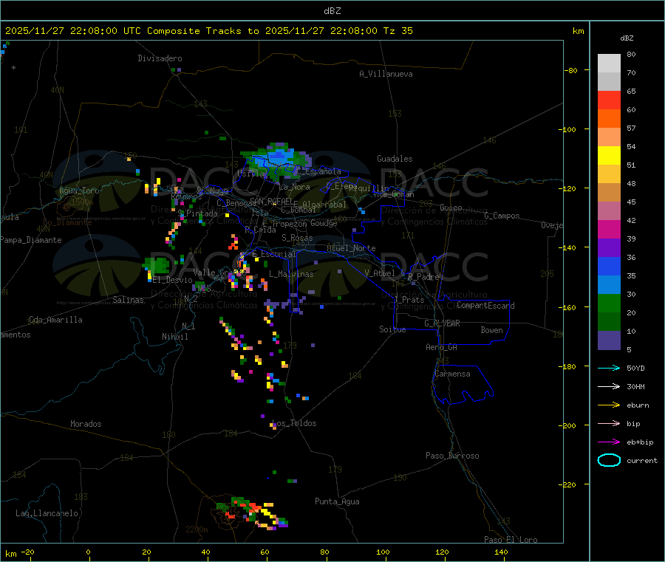This screenshot has width=665, height=562.
Task: Click the CompantEscard map label
Action: (485, 305)
